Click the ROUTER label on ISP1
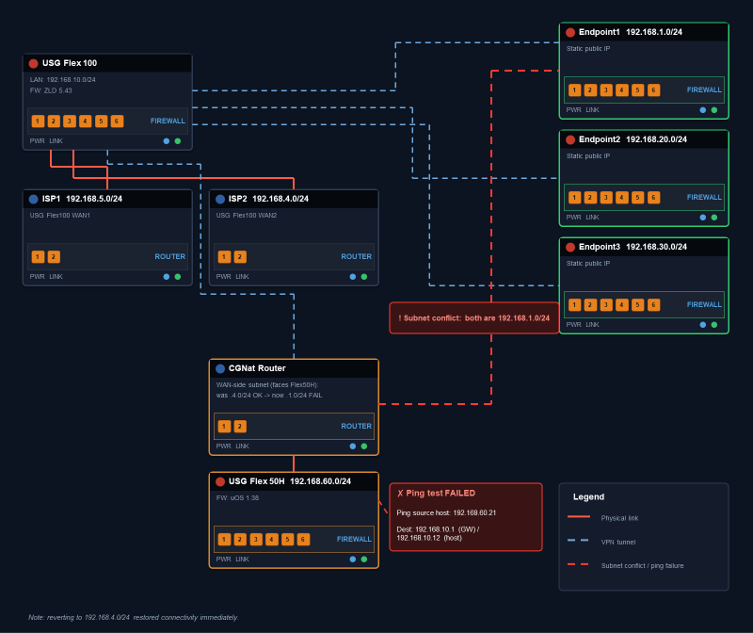This screenshot has height=633, width=753. pos(170,256)
